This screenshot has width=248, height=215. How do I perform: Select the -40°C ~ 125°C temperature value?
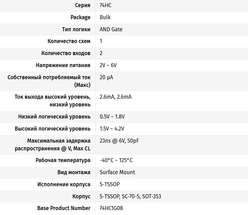[116, 160]
